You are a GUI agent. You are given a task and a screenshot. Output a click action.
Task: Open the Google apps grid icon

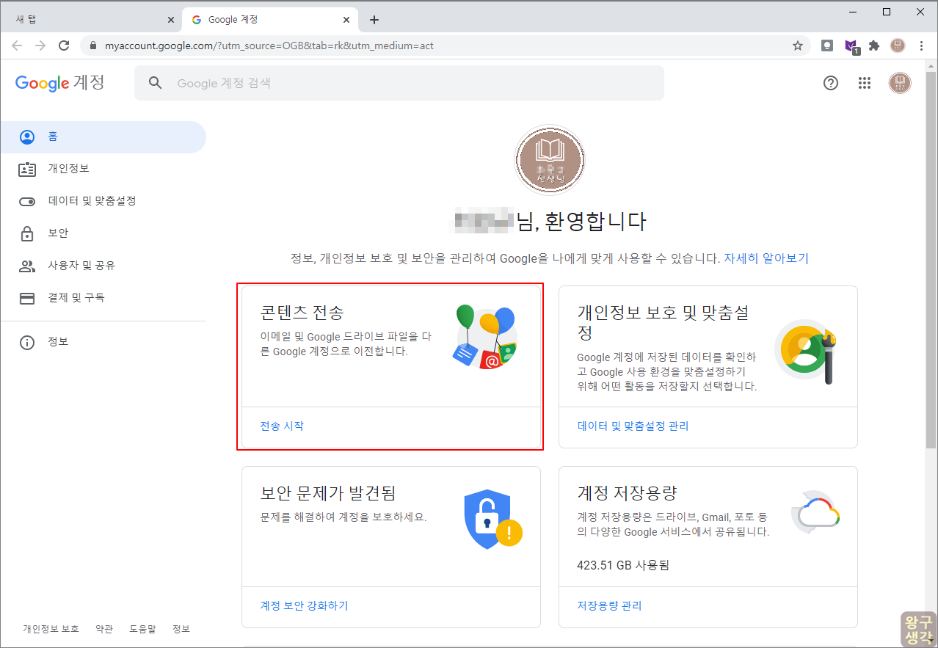(x=865, y=83)
